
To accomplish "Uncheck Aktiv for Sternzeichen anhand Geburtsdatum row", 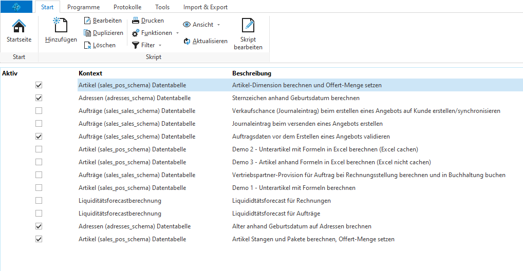I will pyautogui.click(x=39, y=98).
